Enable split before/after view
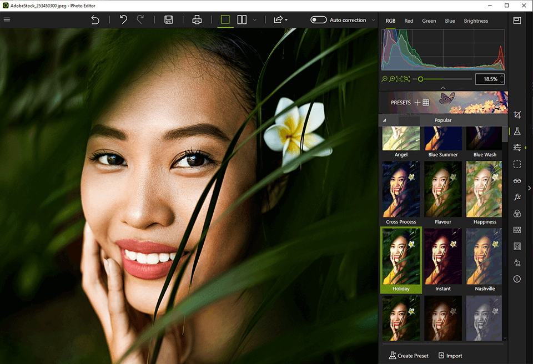This screenshot has height=364, width=533. click(x=242, y=20)
